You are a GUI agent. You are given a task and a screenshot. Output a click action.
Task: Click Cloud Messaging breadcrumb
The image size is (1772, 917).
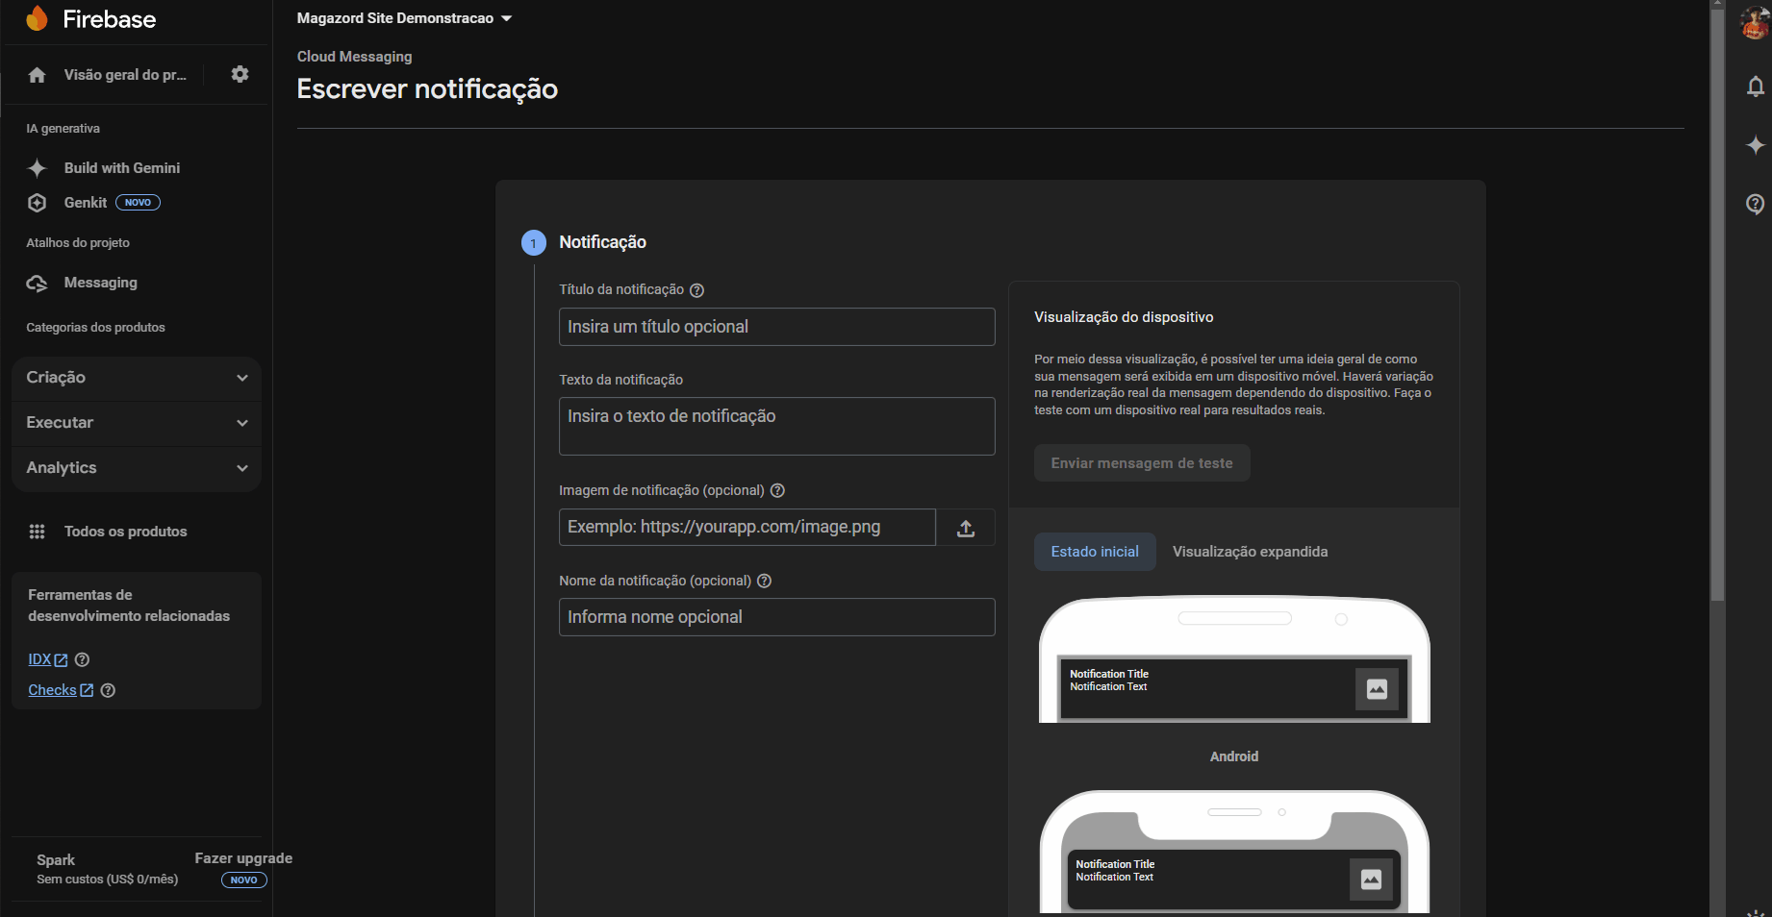click(x=354, y=57)
